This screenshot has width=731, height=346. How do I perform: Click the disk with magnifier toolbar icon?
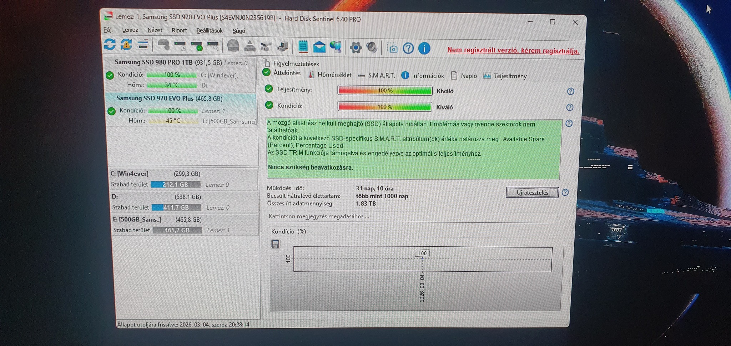[213, 46]
